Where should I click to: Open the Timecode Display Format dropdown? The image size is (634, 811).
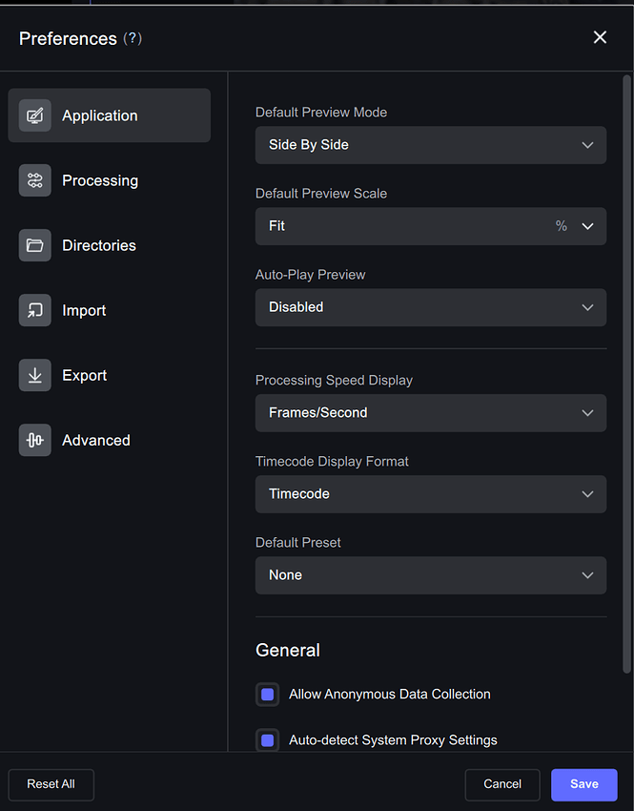pyautogui.click(x=430, y=494)
